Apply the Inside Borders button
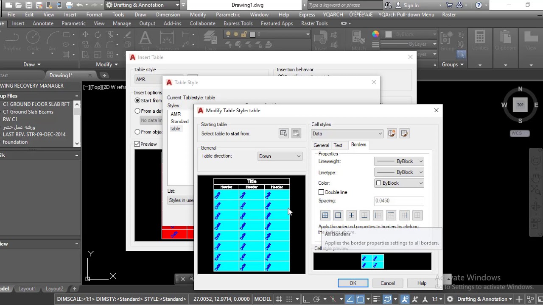 click(351, 215)
